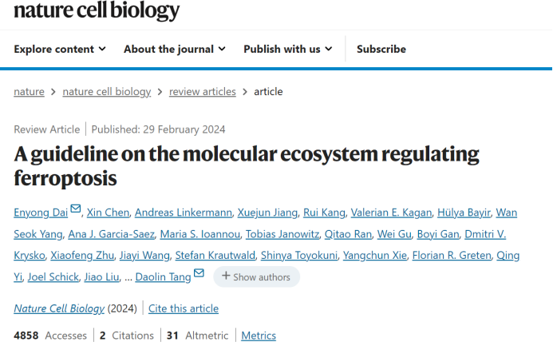View author Xuejun Jiang details

267,213
